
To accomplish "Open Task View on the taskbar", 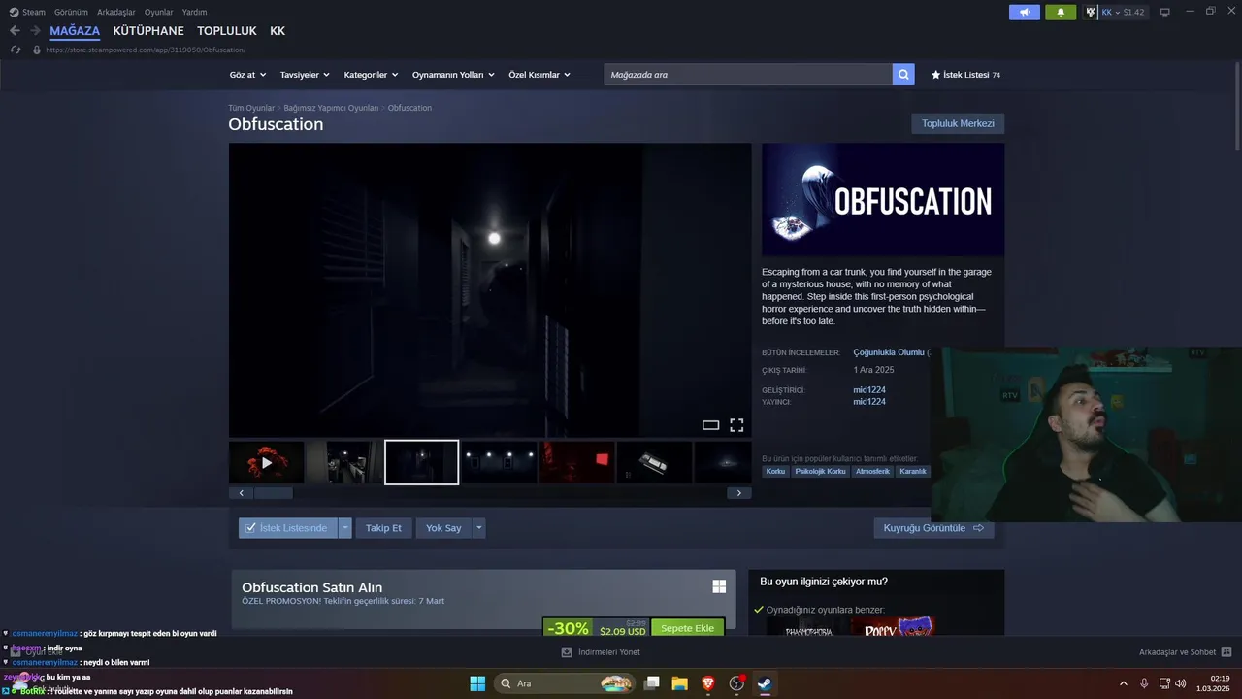I will [652, 683].
